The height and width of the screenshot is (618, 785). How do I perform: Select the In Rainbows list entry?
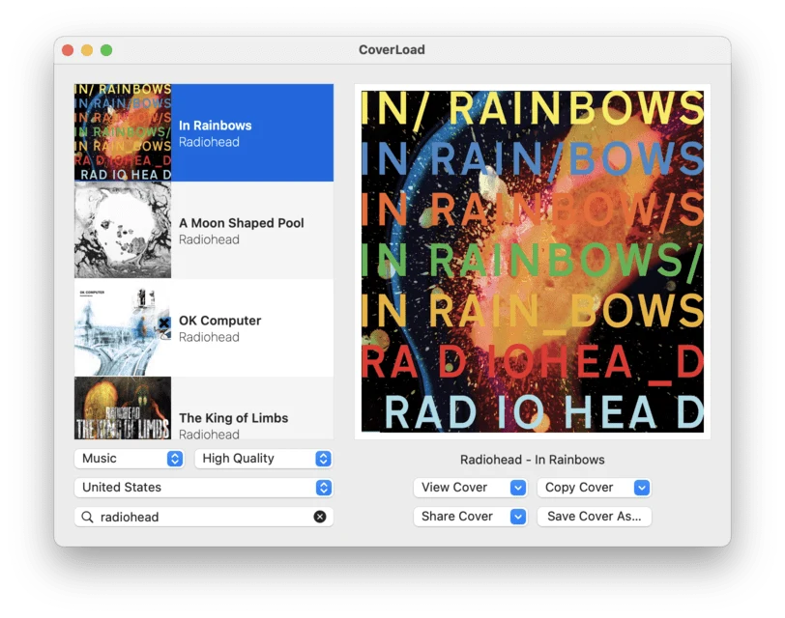pyautogui.click(x=204, y=132)
